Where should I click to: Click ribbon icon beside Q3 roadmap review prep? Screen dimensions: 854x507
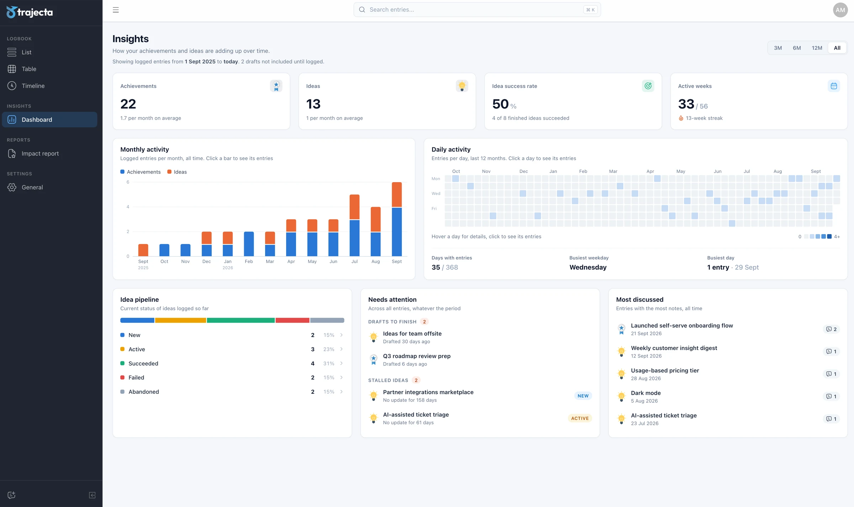coord(373,360)
